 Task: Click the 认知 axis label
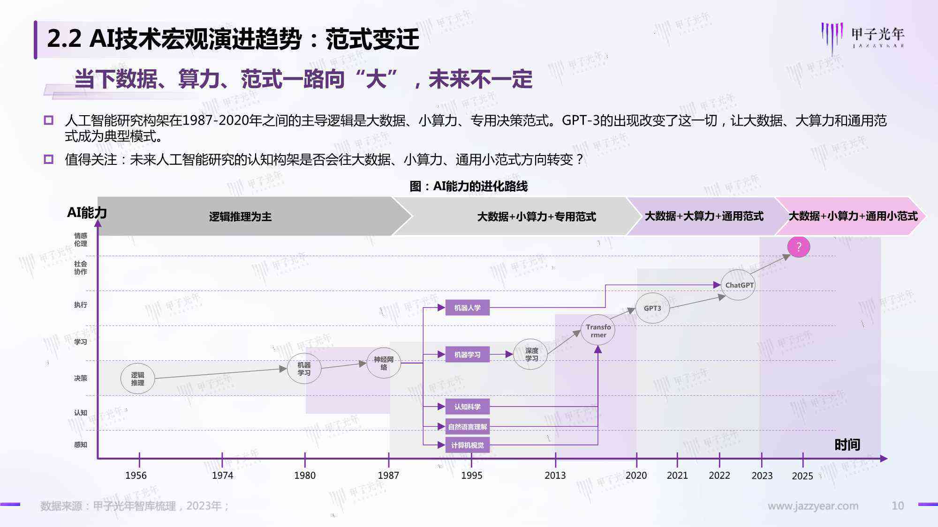point(81,412)
